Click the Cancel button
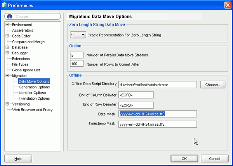This screenshot has height=166, width=233. click(x=214, y=159)
